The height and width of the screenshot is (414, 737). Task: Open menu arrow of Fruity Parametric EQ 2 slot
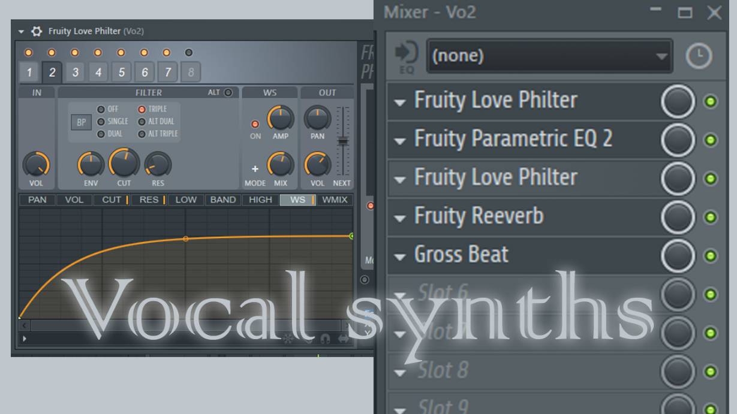pos(399,141)
